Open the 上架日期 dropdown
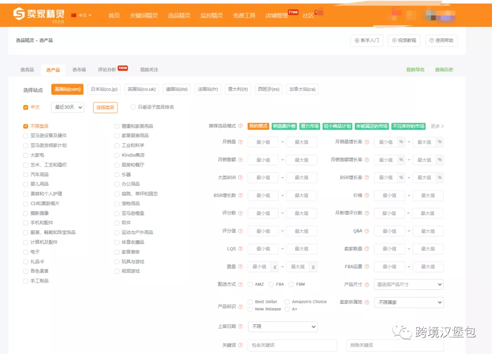 click(x=282, y=327)
